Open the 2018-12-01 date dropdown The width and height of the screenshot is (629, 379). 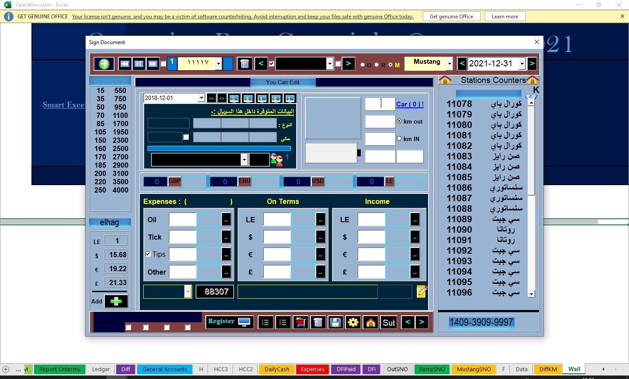(201, 98)
